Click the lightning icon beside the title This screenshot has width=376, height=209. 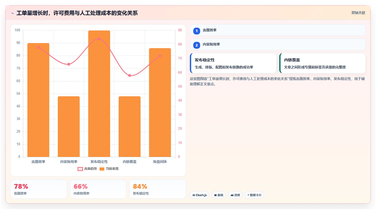click(x=13, y=13)
